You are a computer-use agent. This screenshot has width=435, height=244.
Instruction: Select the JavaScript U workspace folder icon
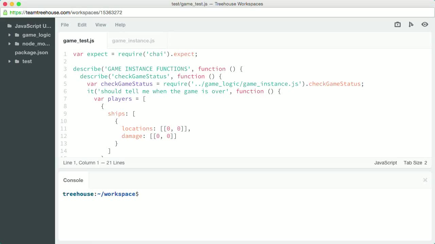[x=9, y=26]
